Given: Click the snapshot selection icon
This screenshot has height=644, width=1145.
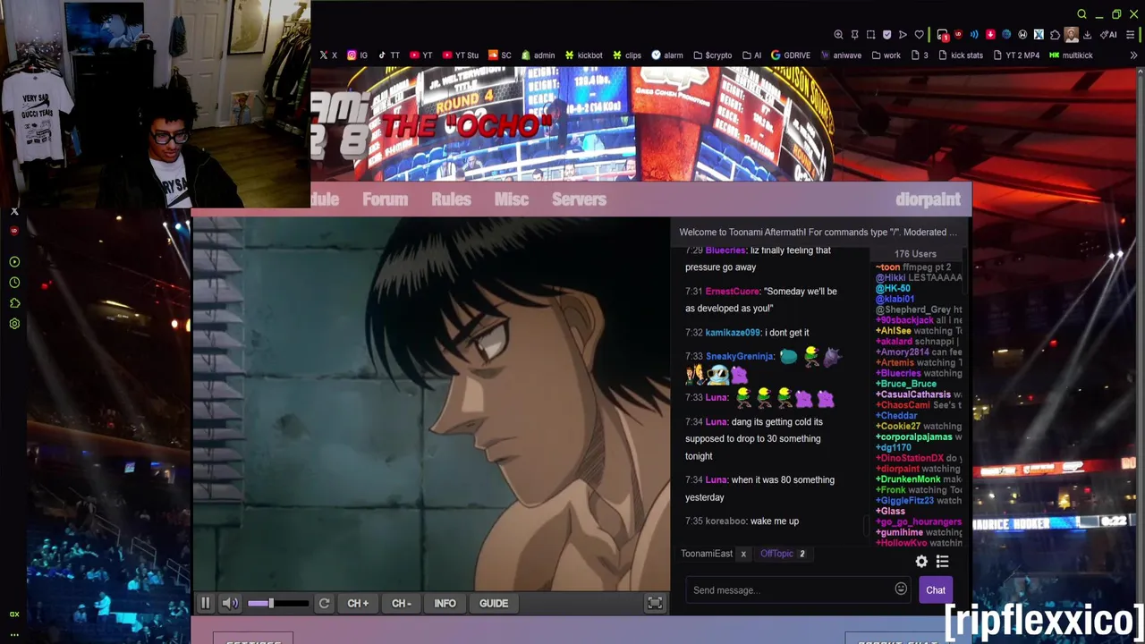Looking at the screenshot, I should tap(870, 35).
